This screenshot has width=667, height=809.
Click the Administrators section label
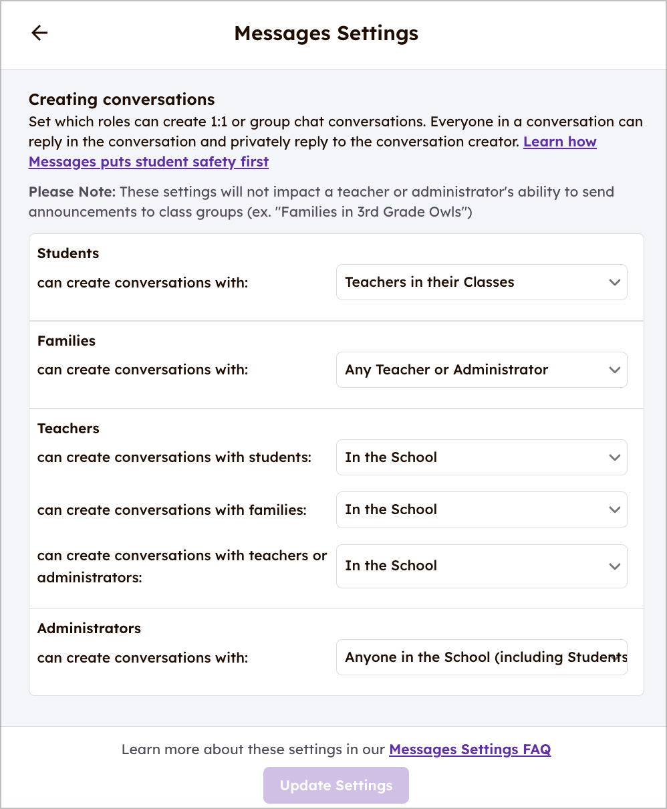[89, 628]
